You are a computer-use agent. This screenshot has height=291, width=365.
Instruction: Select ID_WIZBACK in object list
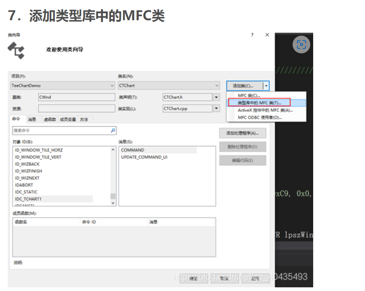pos(27,164)
